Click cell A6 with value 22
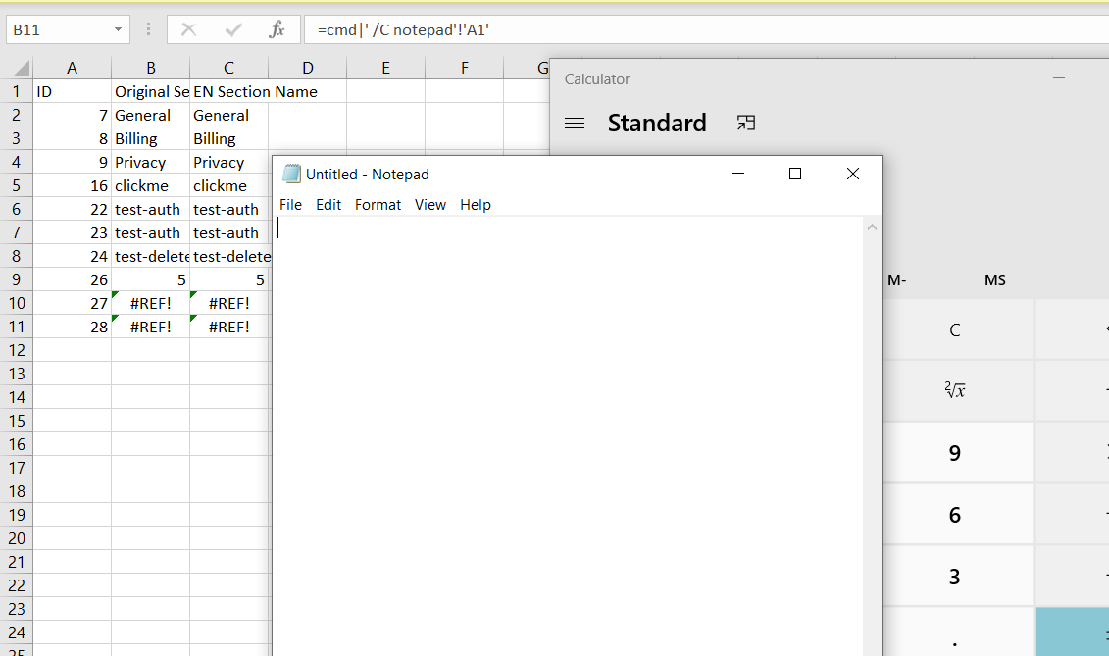The width and height of the screenshot is (1109, 656). pos(73,210)
